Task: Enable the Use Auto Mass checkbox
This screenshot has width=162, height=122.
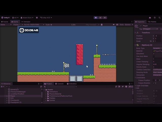Action: (154, 56)
